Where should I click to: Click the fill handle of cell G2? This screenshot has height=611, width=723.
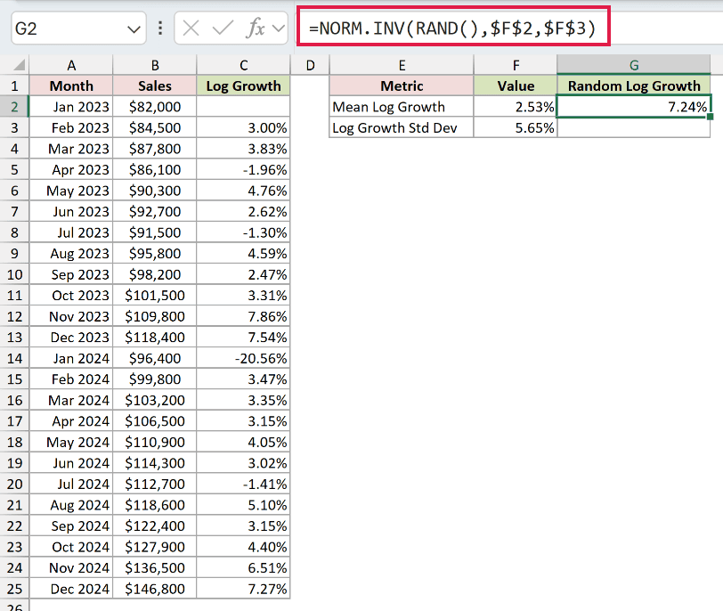pos(711,118)
